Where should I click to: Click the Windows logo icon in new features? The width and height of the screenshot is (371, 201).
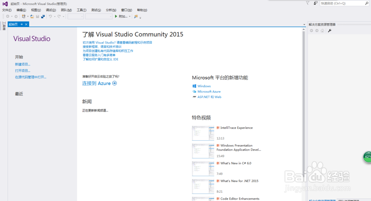tap(194, 86)
